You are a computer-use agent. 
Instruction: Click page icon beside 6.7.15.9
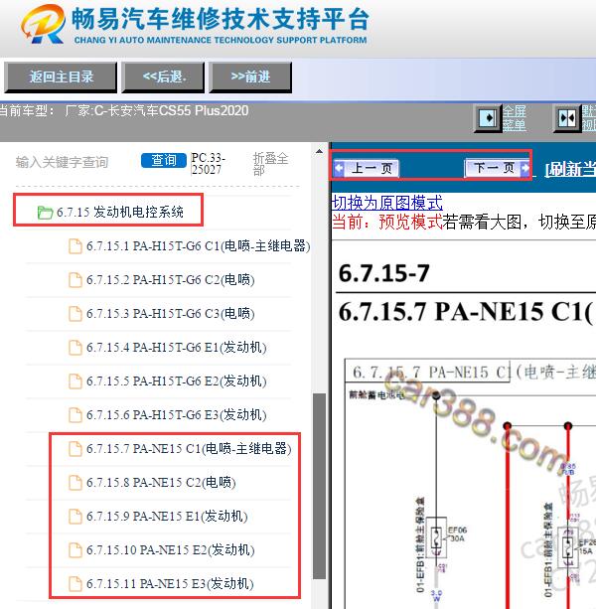(x=75, y=517)
